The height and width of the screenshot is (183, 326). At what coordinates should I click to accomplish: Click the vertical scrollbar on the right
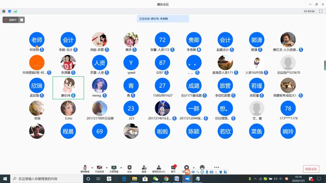click(x=325, y=64)
